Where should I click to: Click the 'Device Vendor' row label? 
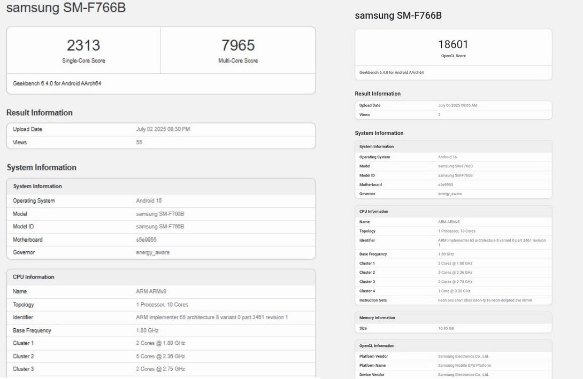[372, 375]
